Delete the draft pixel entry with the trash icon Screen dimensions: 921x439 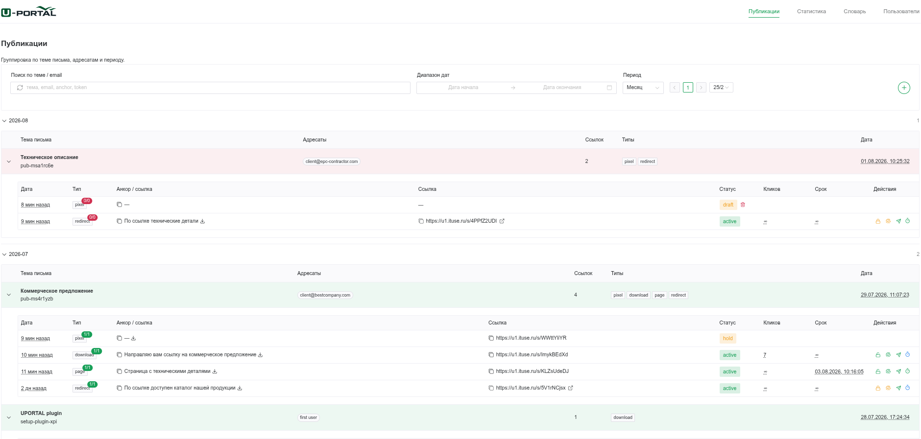click(743, 205)
